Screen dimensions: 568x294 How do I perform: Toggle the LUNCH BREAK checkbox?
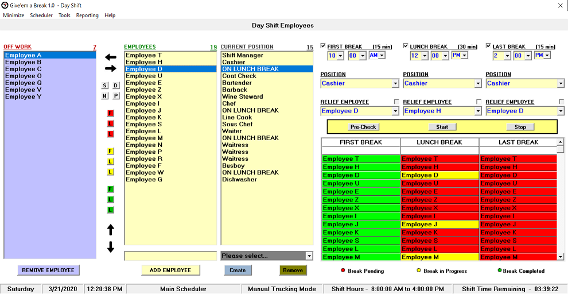pos(406,46)
